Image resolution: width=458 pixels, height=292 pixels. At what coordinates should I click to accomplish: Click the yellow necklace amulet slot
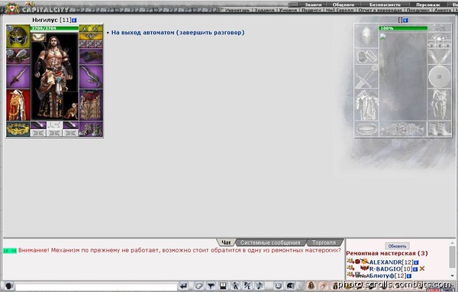click(x=91, y=36)
